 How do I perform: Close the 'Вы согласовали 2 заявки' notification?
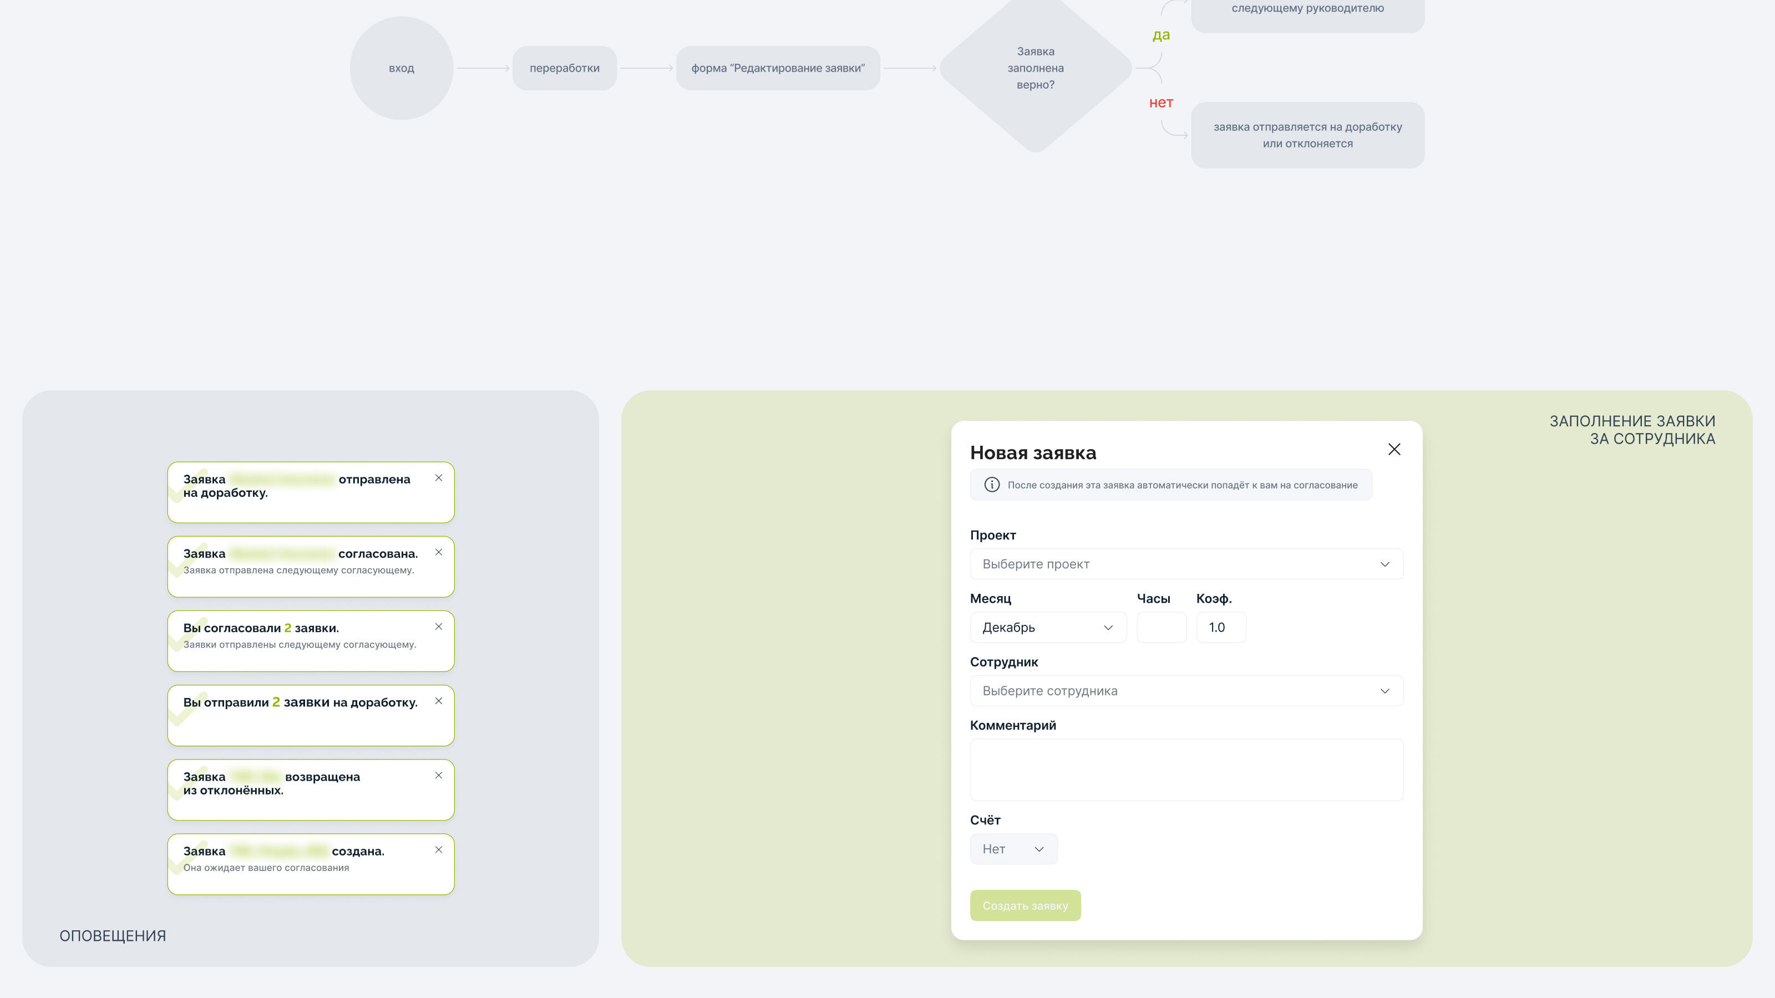[x=438, y=627]
